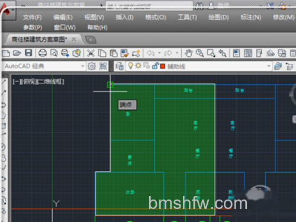Activate the Pan hand tool
Image resolution: width=296 pixels, height=222 pixels.
pyautogui.click(x=188, y=53)
